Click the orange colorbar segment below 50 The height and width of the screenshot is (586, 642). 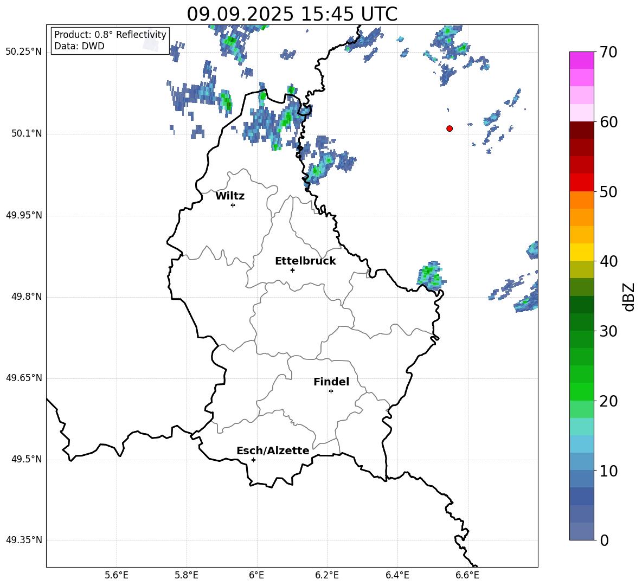point(582,200)
